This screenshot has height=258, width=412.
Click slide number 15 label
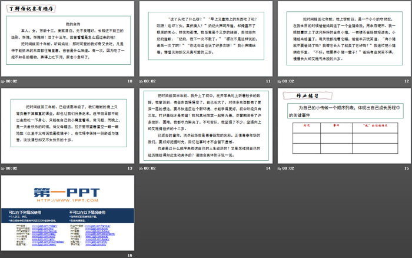(x=407, y=168)
